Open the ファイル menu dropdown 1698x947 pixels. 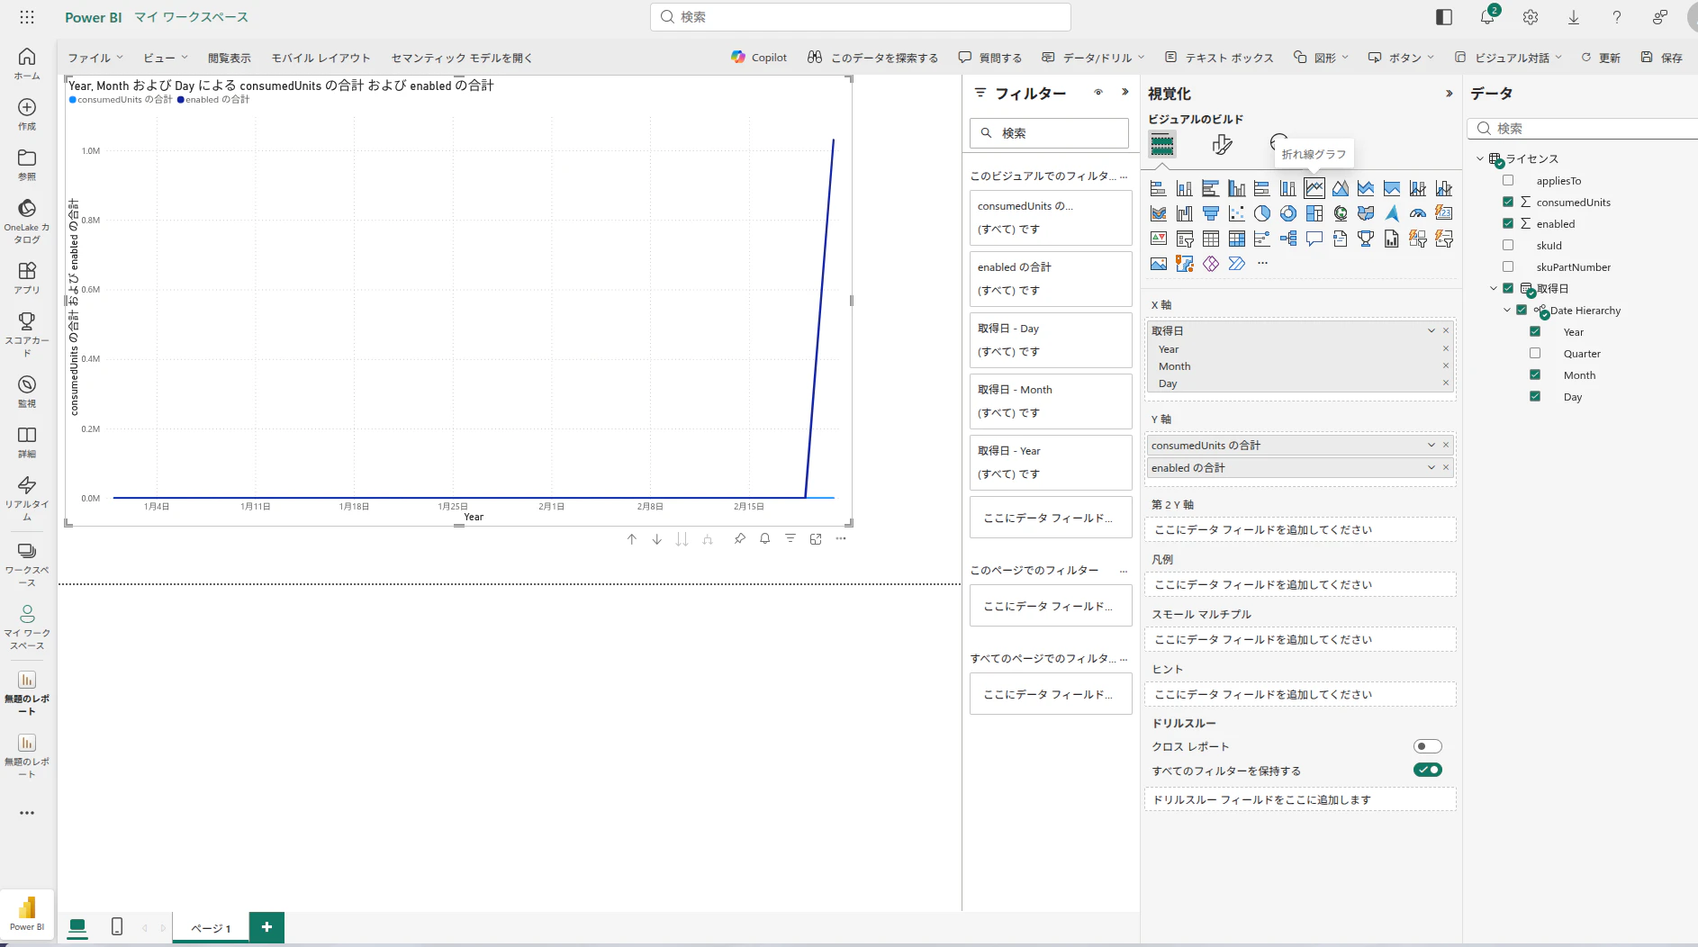click(x=95, y=58)
